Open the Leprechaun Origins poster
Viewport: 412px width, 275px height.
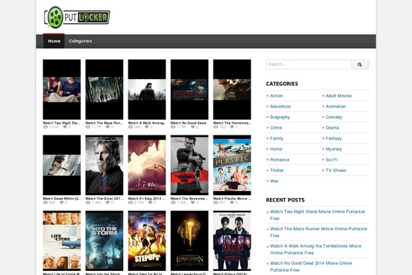[190, 241]
